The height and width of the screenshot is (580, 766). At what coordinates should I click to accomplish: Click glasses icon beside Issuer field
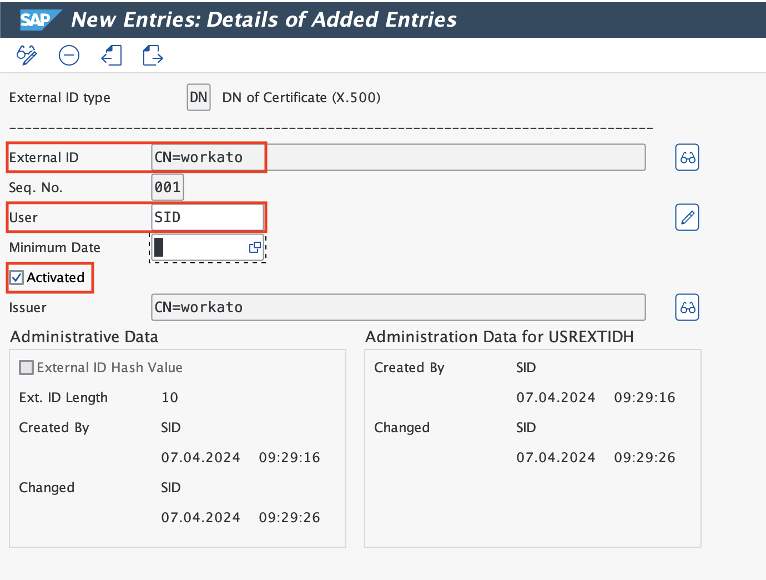(x=687, y=307)
